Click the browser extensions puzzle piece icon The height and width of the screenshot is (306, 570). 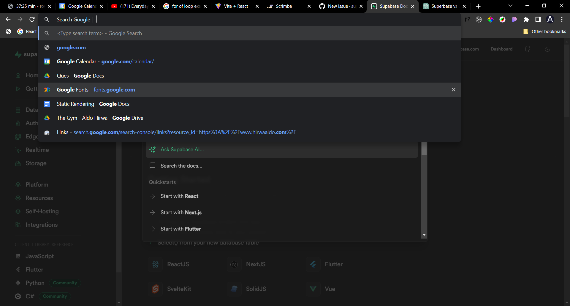click(526, 19)
